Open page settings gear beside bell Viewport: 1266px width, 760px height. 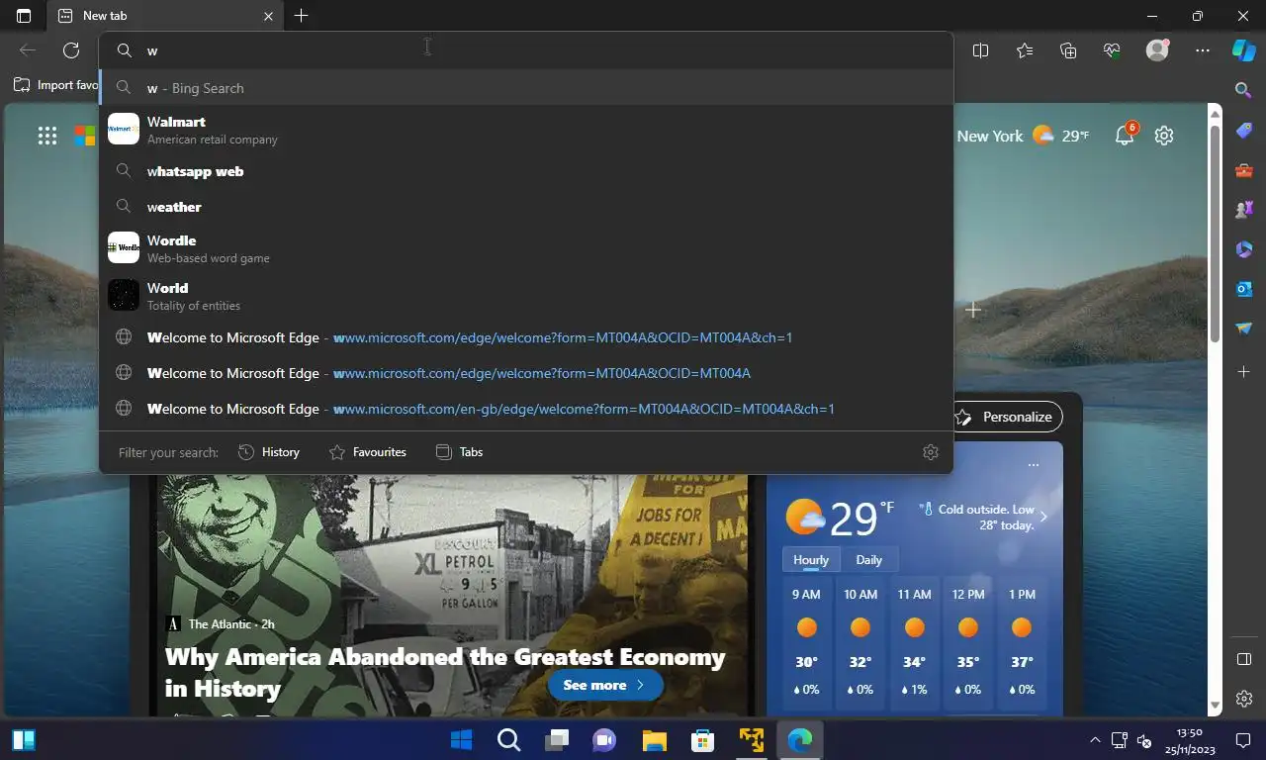[1164, 136]
